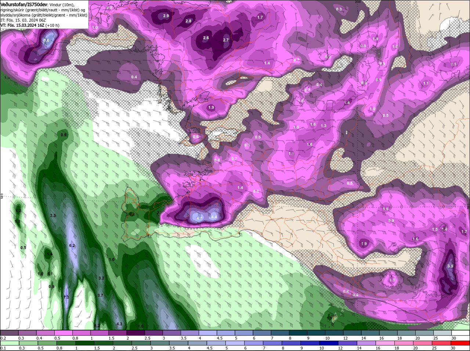Click the Veðurstofan/IS750dev title text
Image resolution: width=470 pixels, height=351 pixels.
pos(24,4)
